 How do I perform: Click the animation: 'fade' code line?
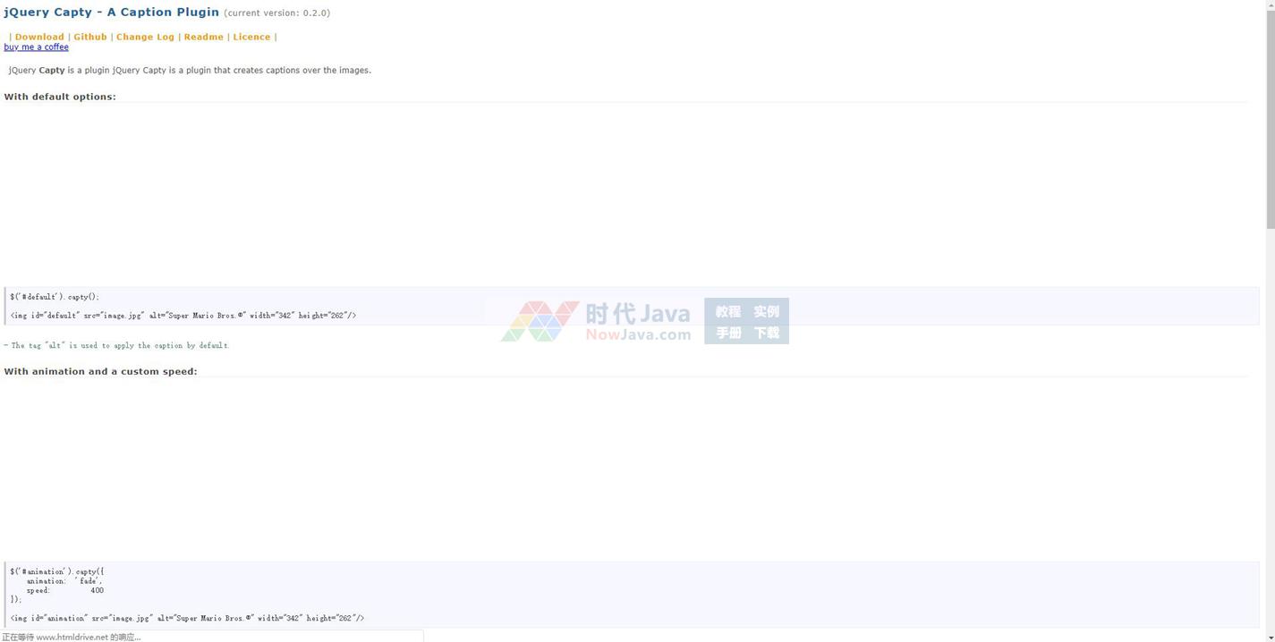click(64, 581)
